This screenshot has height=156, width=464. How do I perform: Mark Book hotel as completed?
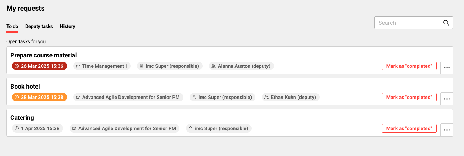(409, 97)
